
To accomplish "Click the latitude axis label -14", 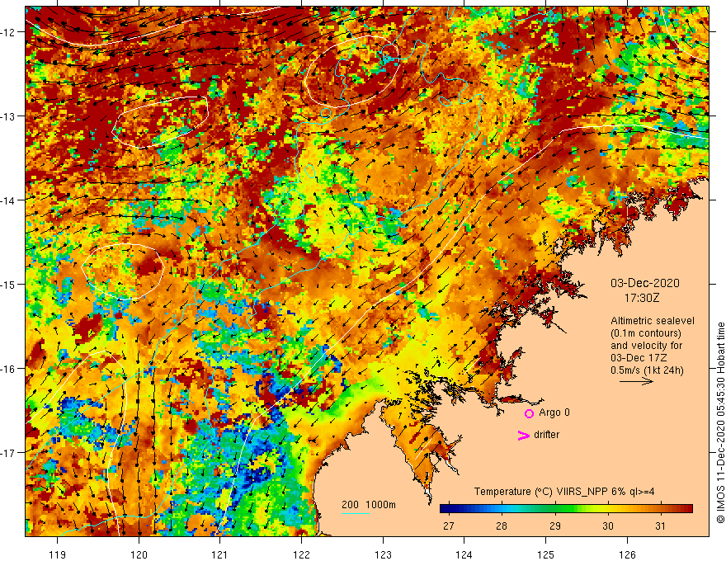I will (x=8, y=200).
